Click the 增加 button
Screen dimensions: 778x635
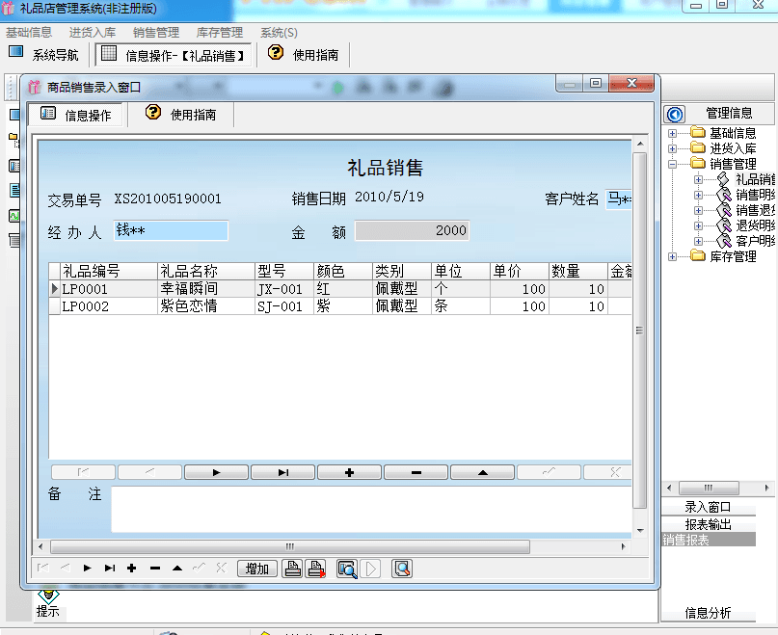(257, 569)
